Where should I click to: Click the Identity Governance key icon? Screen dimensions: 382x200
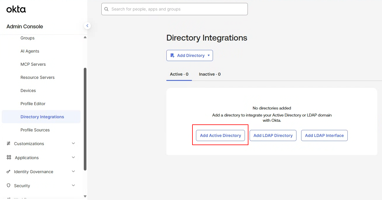pyautogui.click(x=8, y=172)
